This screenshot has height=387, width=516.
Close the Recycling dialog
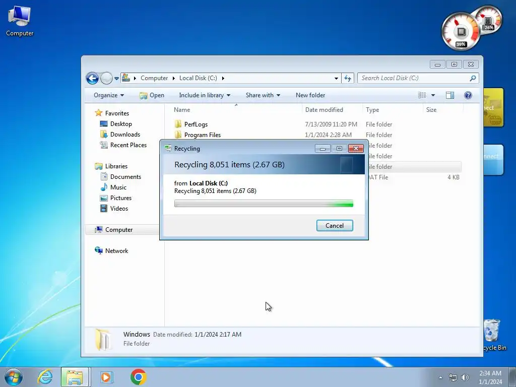[356, 149]
